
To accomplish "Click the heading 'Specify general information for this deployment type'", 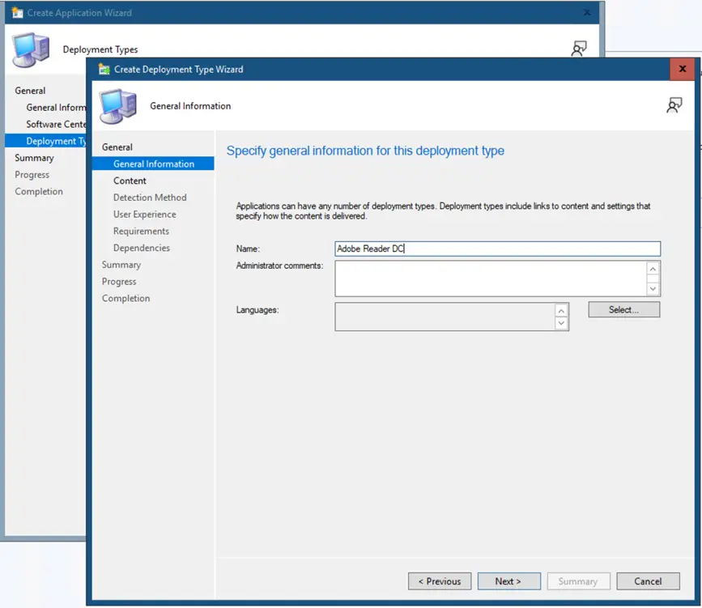I will coord(365,151).
